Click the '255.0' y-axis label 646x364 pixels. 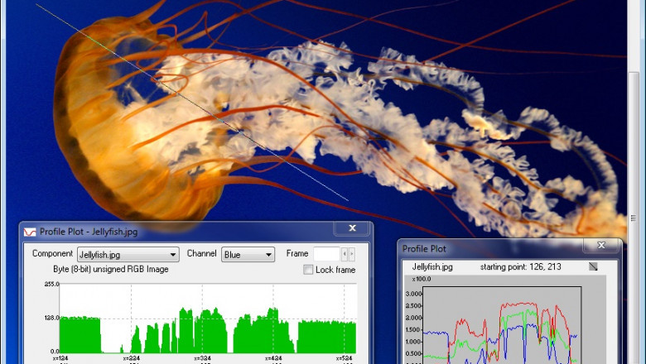coord(51,284)
